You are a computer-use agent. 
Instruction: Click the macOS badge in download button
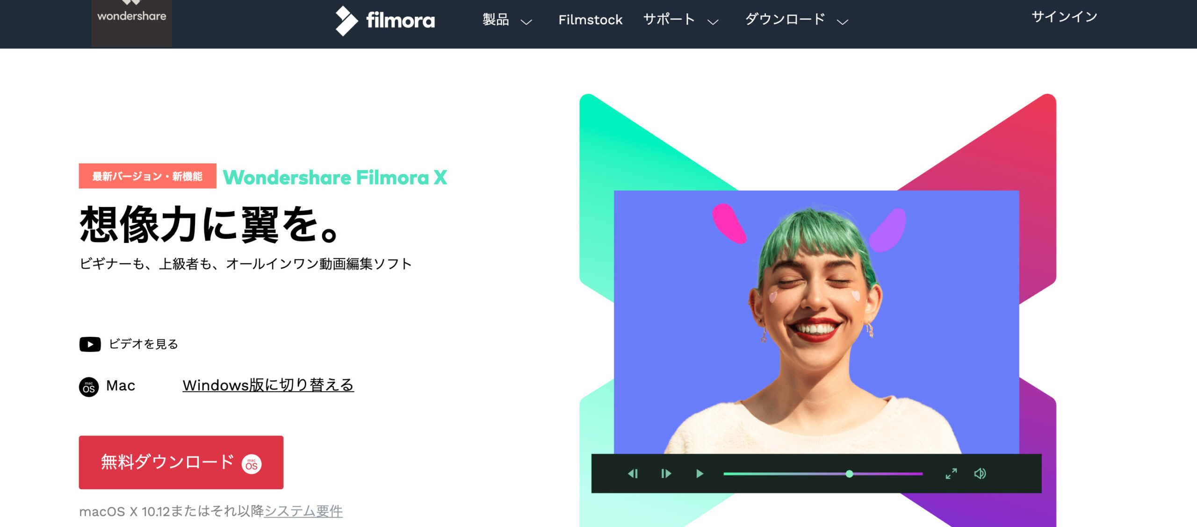pyautogui.click(x=252, y=464)
